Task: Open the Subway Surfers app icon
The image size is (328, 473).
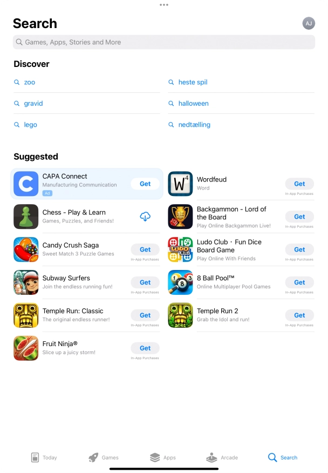Action: (26, 282)
